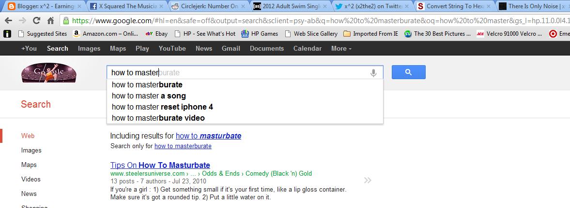The image size is (570, 208).
Task: Choose suggestion 'how to master a song'
Action: tap(245, 96)
